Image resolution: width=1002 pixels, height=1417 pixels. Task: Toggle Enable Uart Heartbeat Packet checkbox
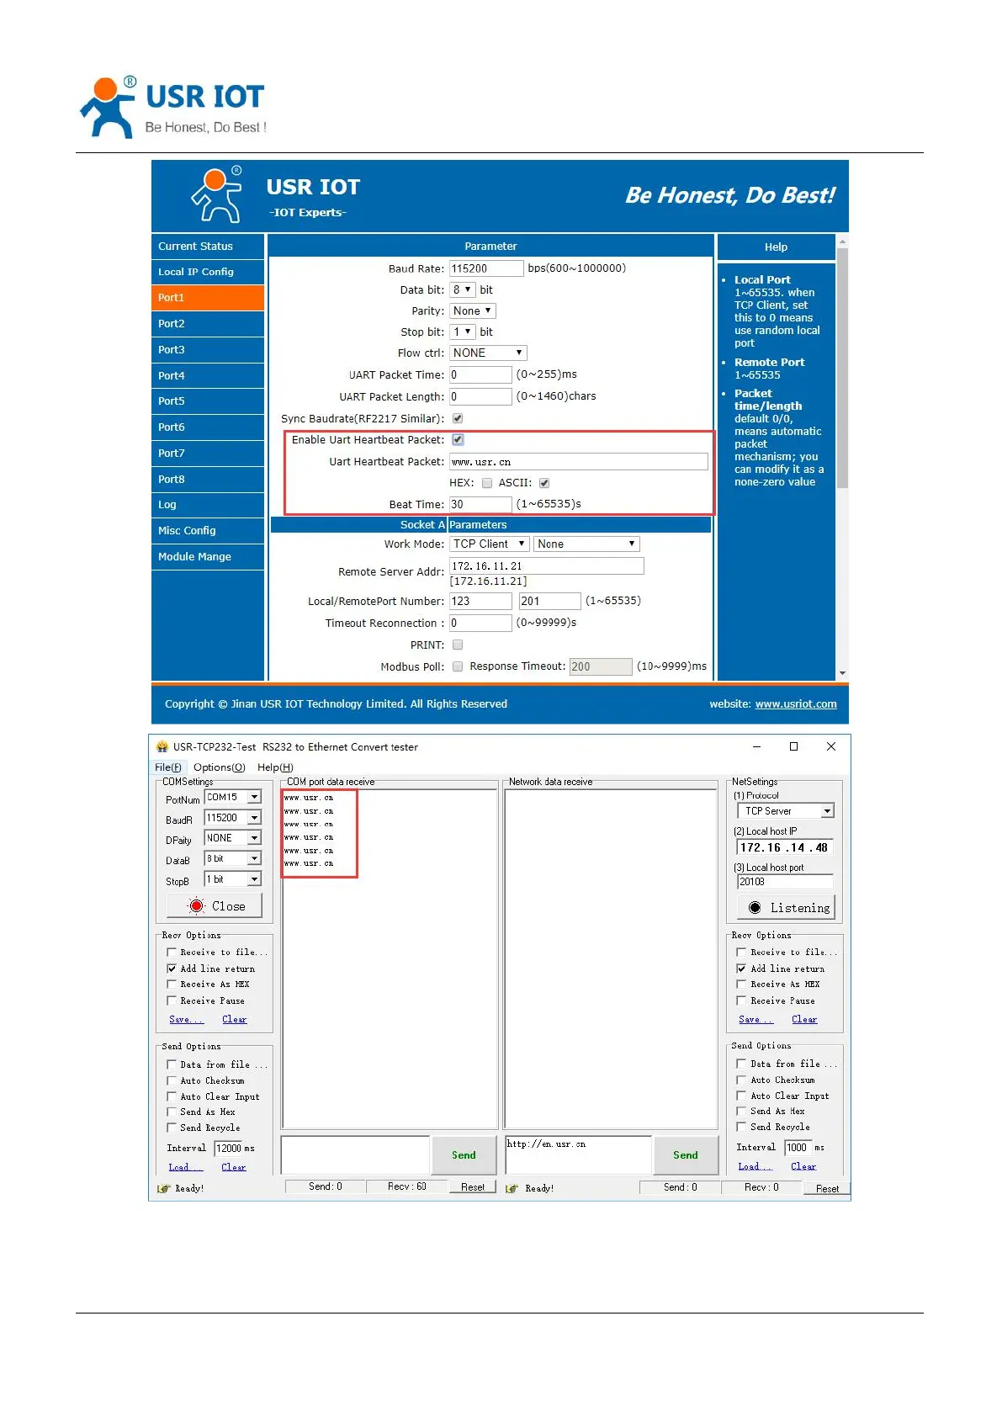(x=458, y=439)
